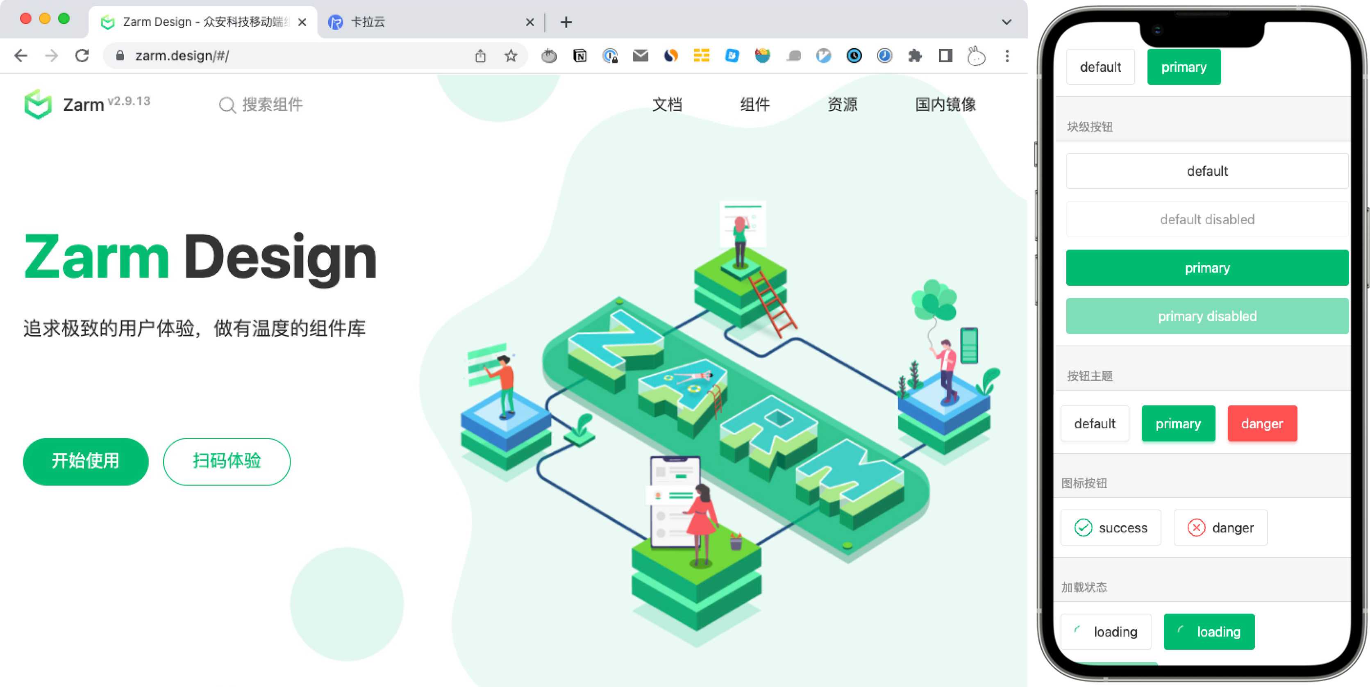Open the rabbit profile avatar menu
Screen dimensions: 1370x687
coord(976,56)
